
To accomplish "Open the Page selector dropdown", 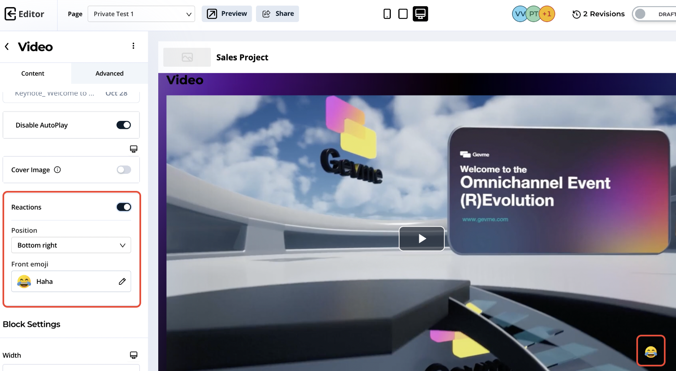I will (x=141, y=14).
